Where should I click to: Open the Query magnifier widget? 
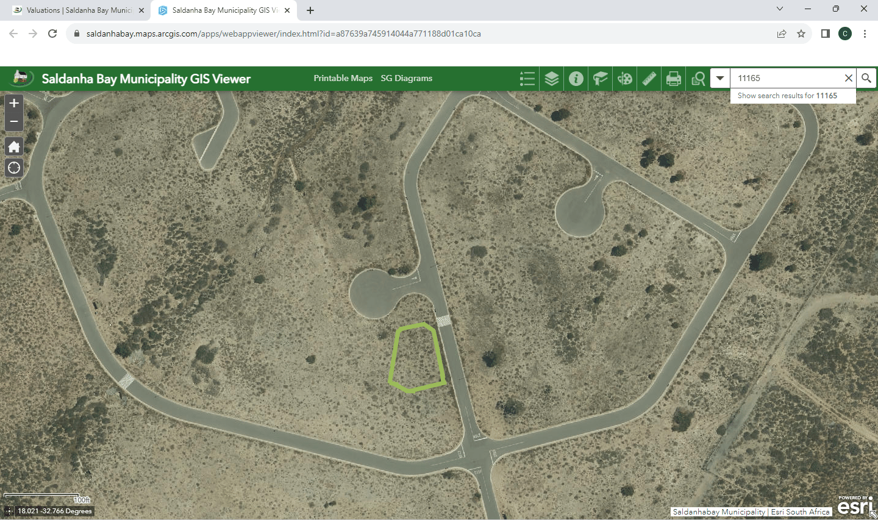(698, 79)
